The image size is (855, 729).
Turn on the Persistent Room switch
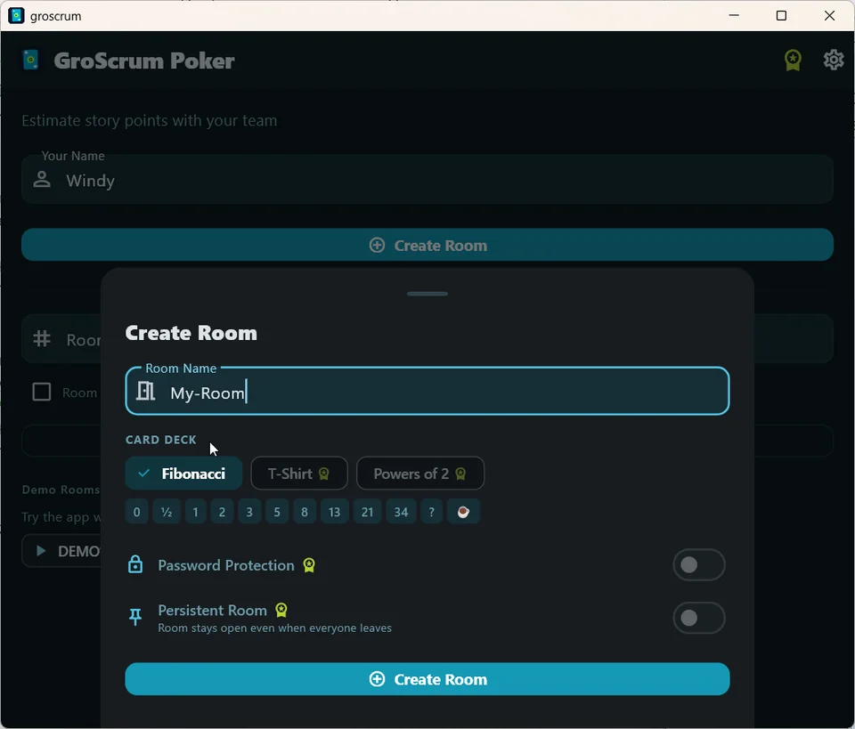click(x=698, y=618)
